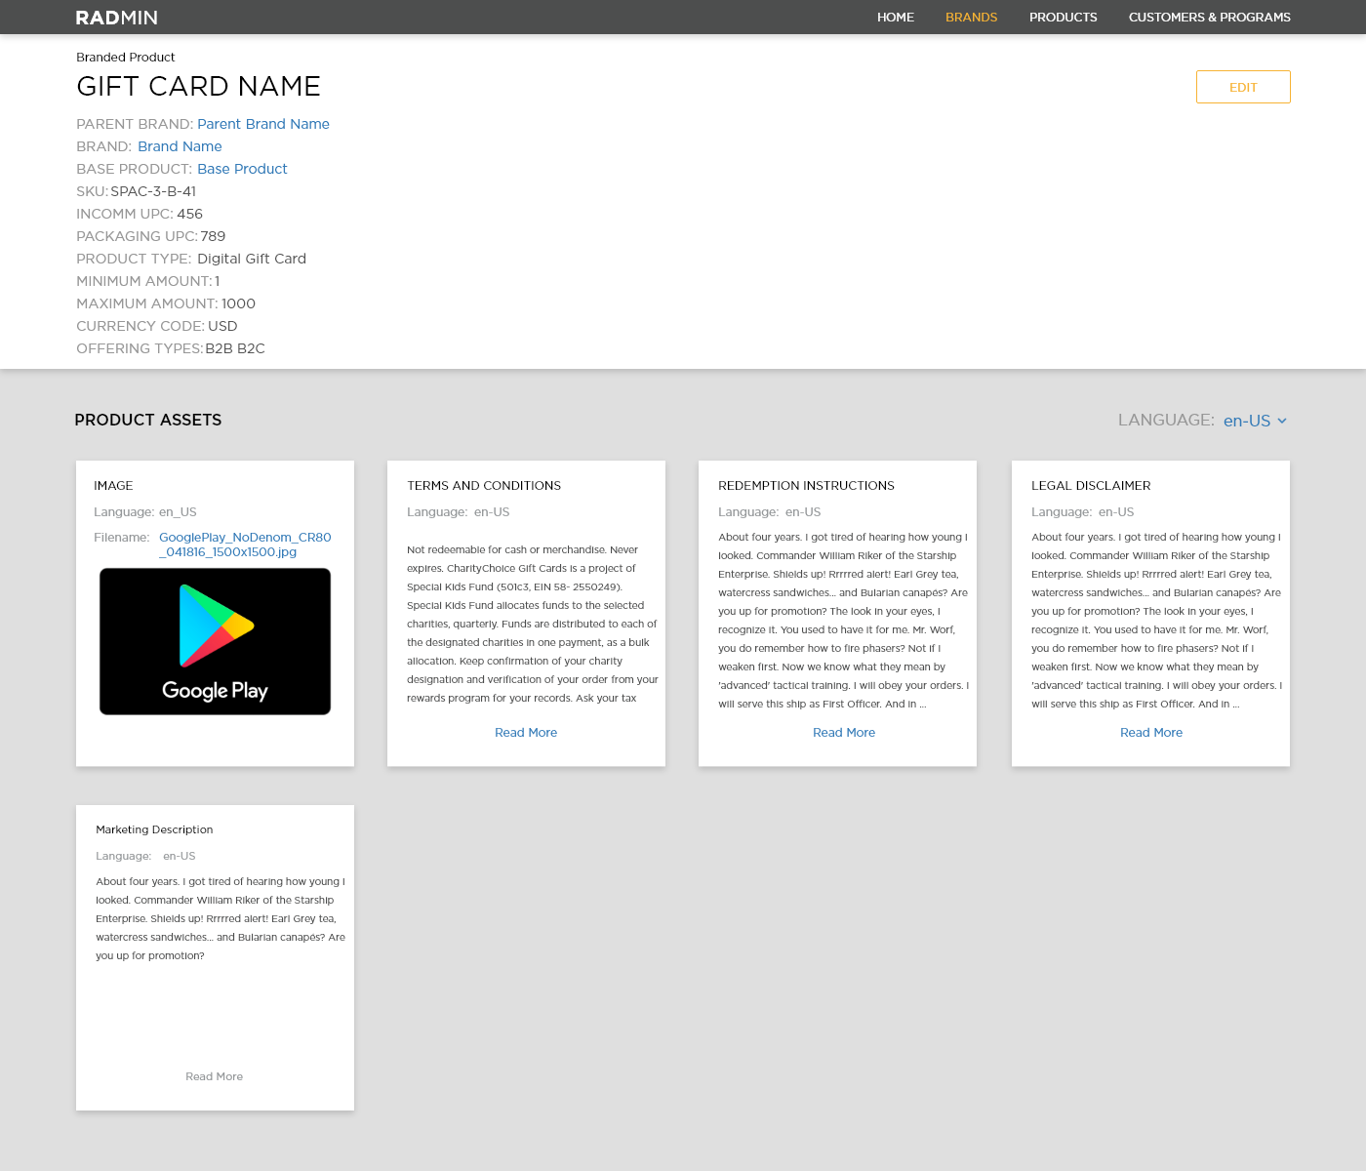This screenshot has width=1366, height=1171.
Task: Click the GIFT CARD NAME heading
Action: (x=198, y=87)
